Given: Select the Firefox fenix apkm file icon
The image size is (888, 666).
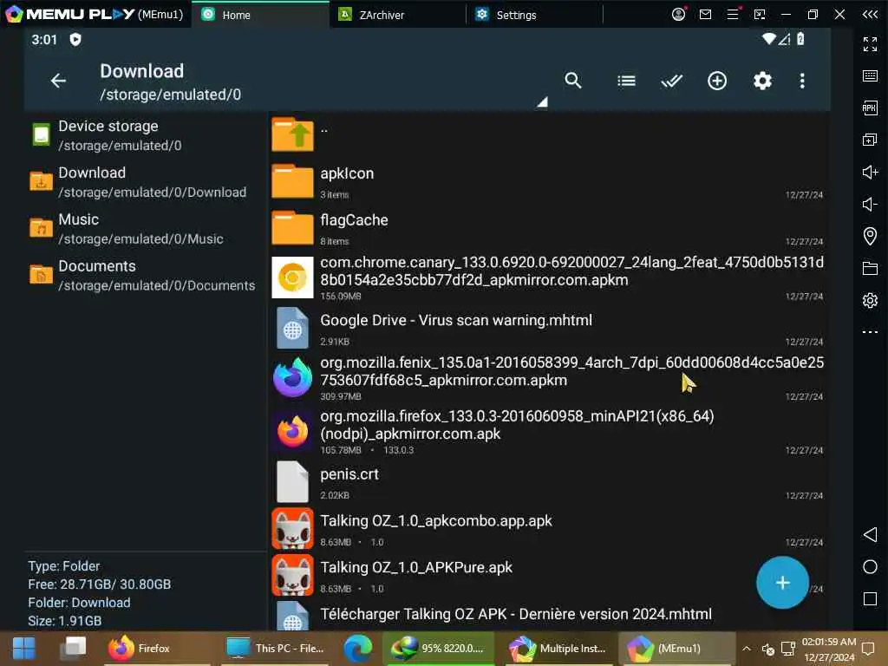Looking at the screenshot, I should click(292, 377).
